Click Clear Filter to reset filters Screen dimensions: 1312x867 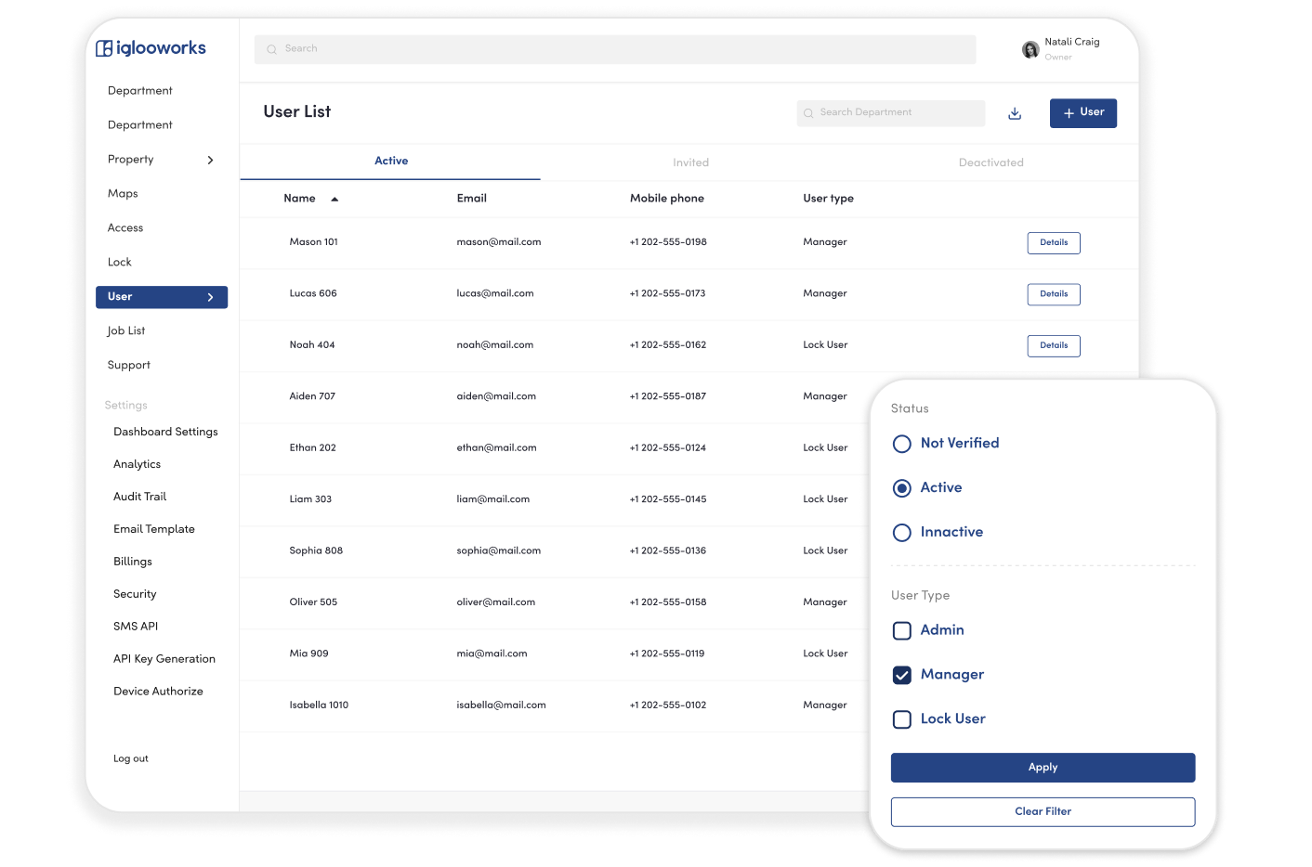[x=1043, y=811]
